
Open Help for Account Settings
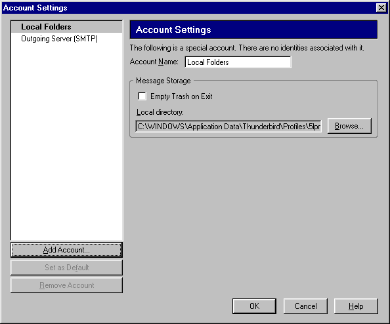pyautogui.click(x=356, y=306)
